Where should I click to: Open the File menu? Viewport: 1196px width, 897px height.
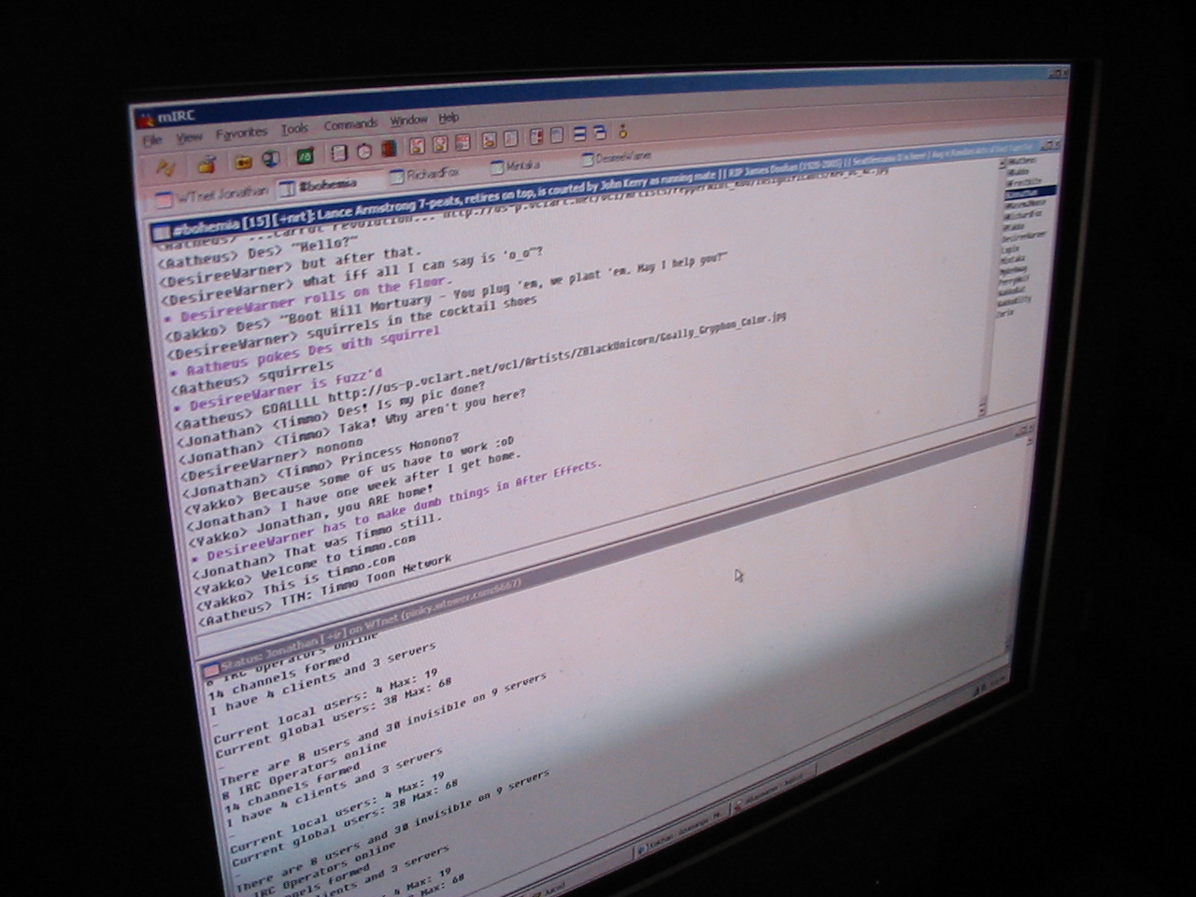152,141
